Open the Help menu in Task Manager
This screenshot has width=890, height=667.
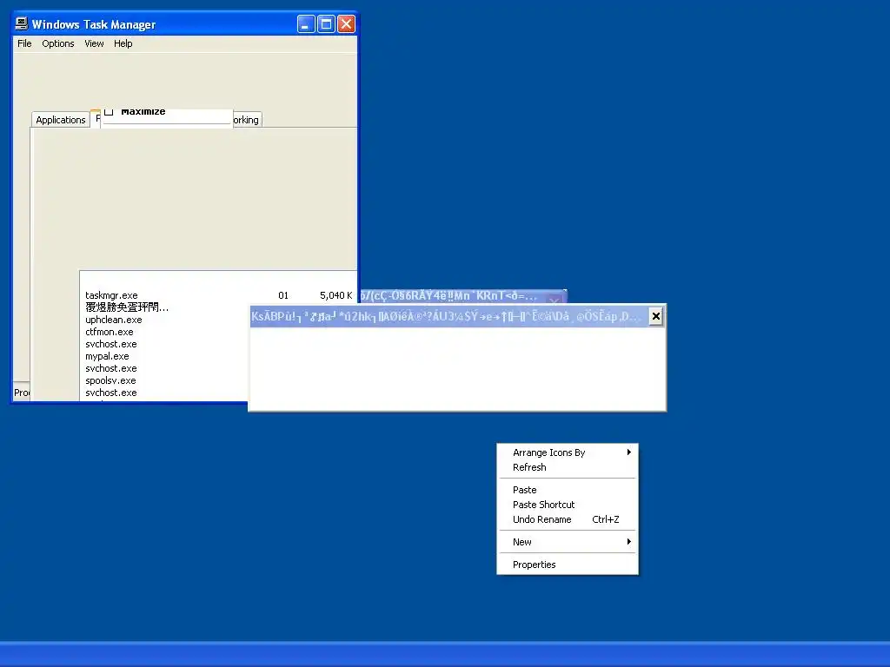pos(123,43)
